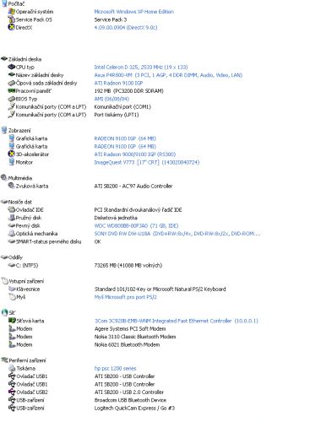Click the Síť section globe icon
This screenshot has height=422, width=310.
pos(5,312)
